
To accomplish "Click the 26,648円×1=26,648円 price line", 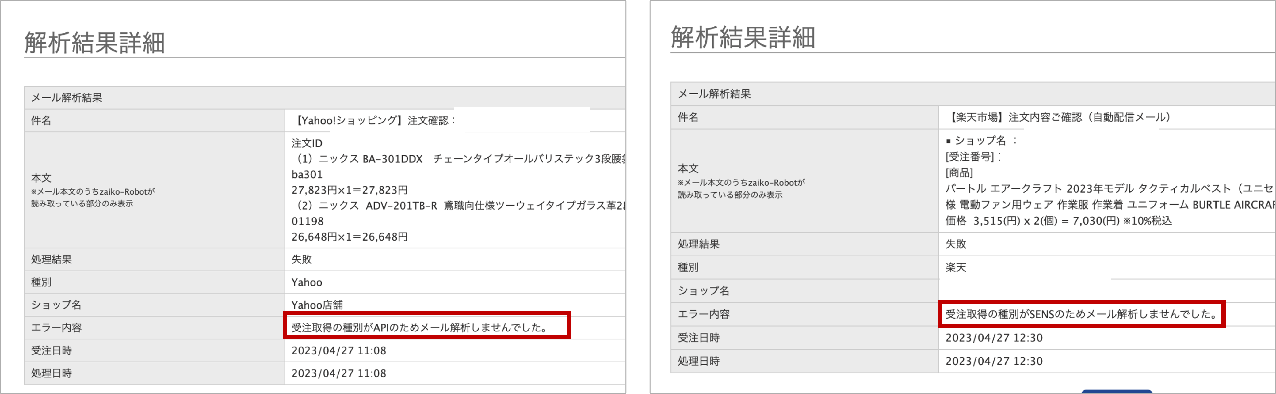I will [x=349, y=237].
